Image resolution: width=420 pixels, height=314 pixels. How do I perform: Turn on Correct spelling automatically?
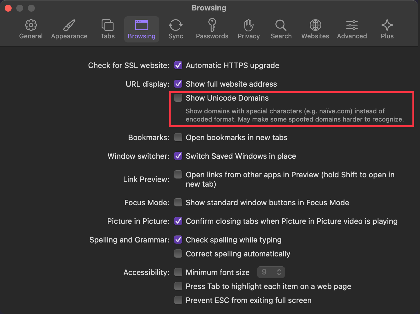pos(178,254)
